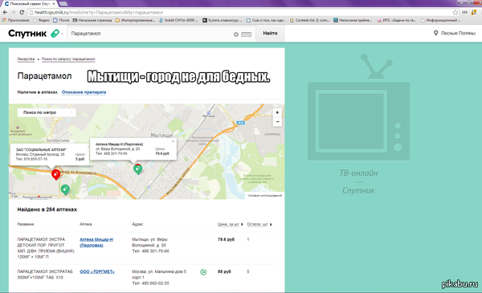Close the Аптека Мицар-Н map popup
The width and height of the screenshot is (482, 293).
173,141
